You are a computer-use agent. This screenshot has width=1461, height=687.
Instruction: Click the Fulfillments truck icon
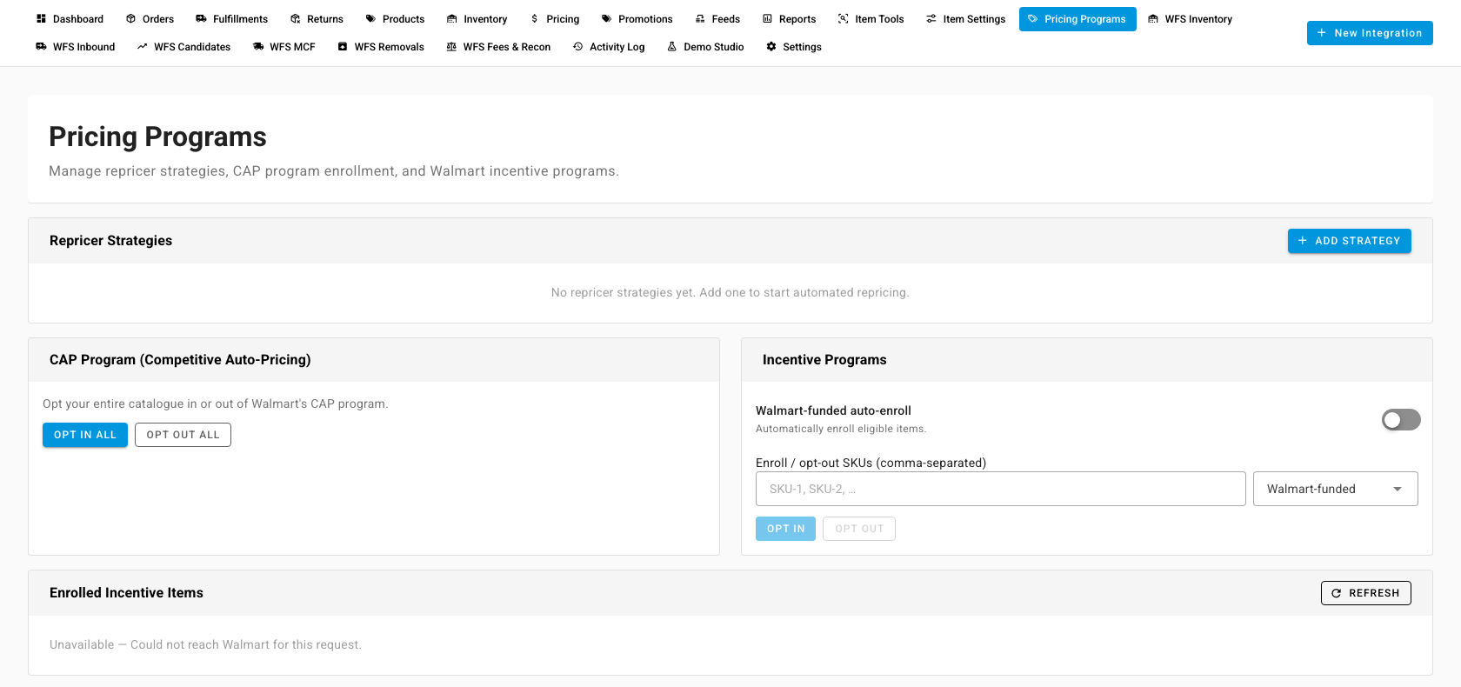point(201,18)
